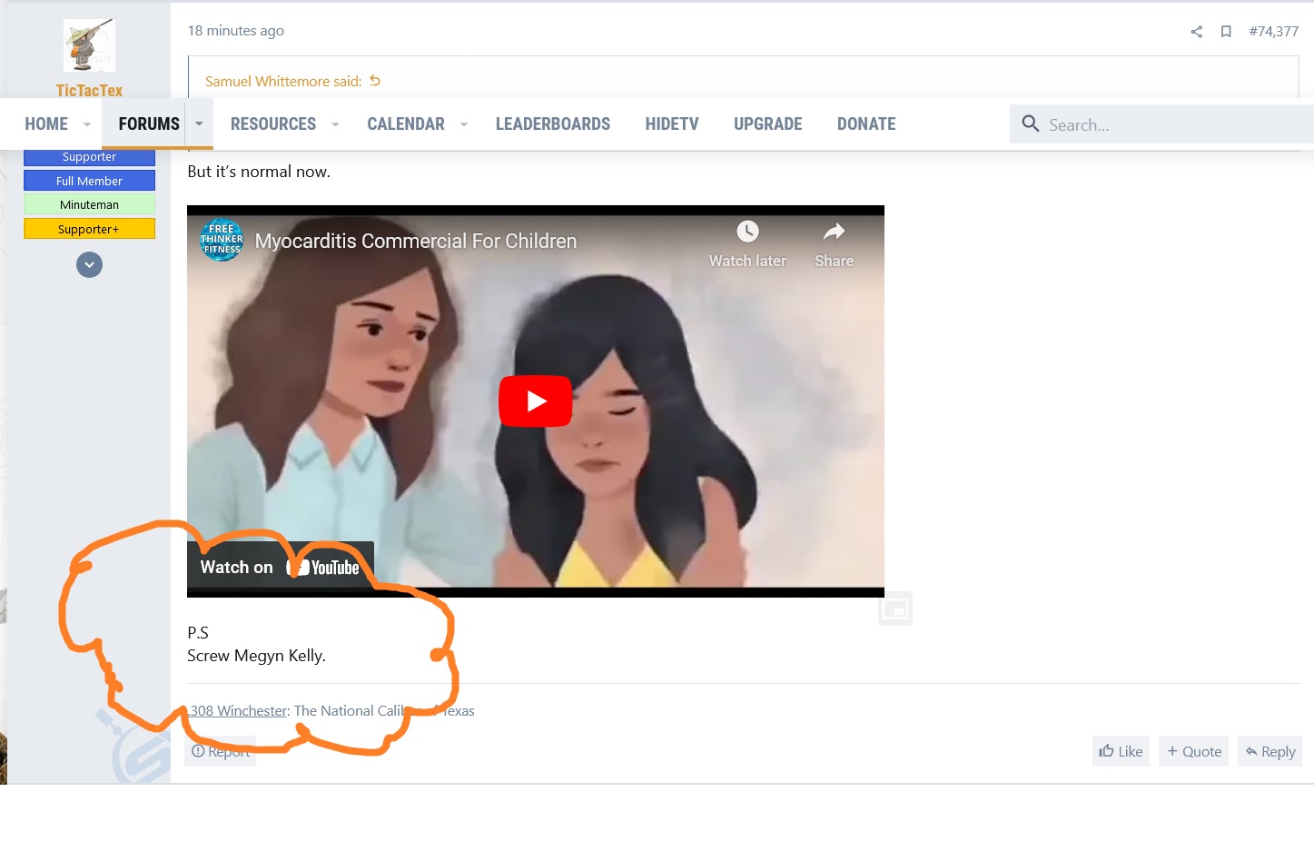Click the Minuteman badge

(x=89, y=204)
